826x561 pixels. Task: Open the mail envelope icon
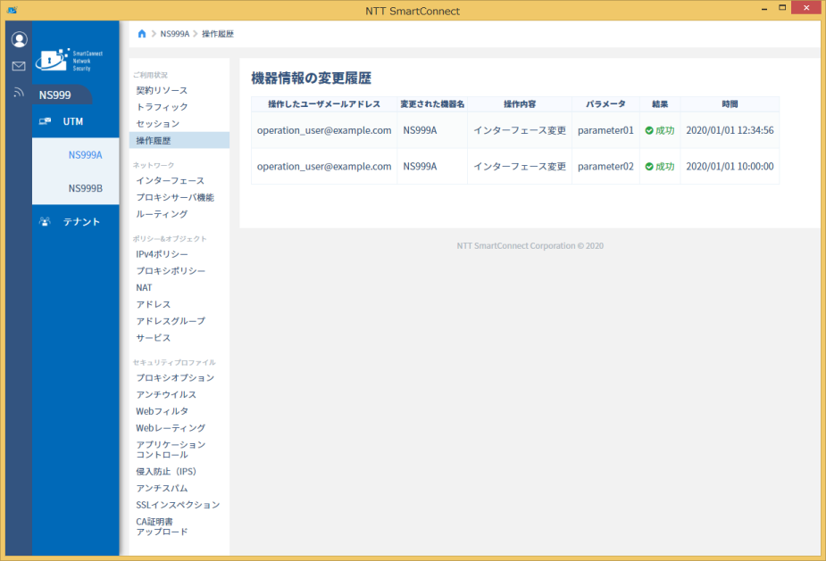click(19, 66)
